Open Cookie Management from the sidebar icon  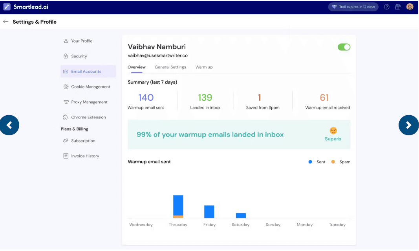click(66, 87)
